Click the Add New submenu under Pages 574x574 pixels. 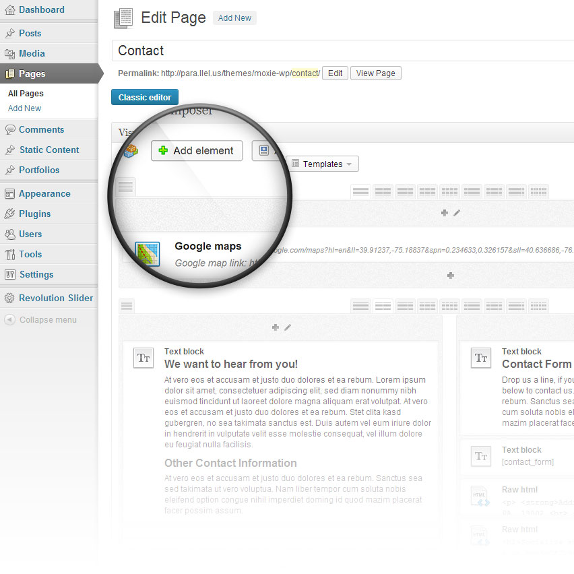coord(24,108)
